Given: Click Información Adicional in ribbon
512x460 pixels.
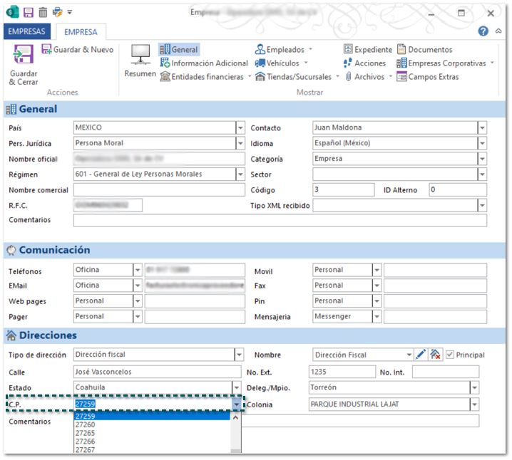Looking at the screenshot, I should pyautogui.click(x=204, y=63).
